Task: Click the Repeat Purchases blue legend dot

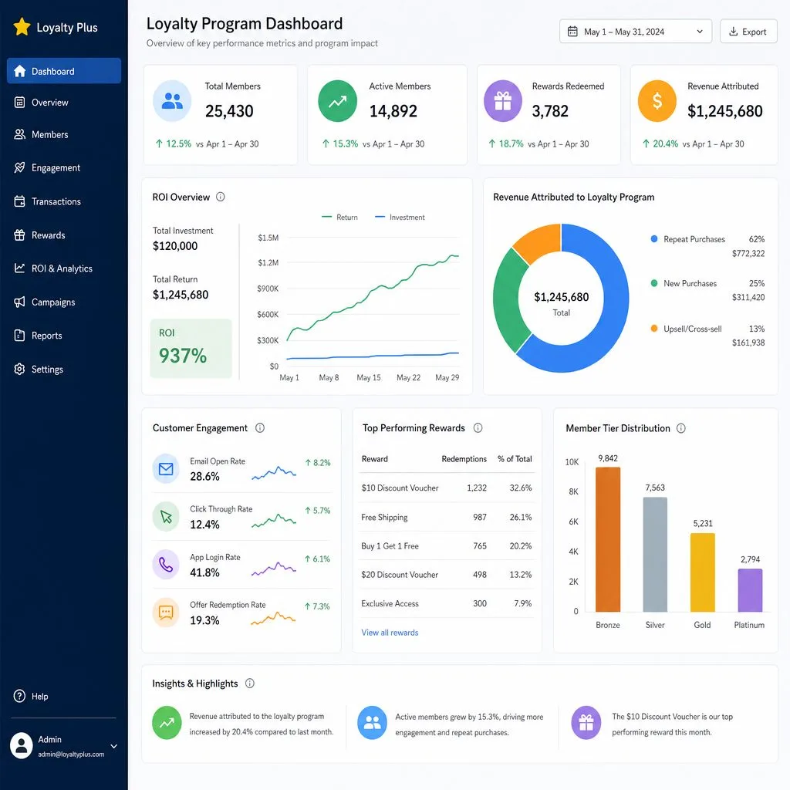Action: pos(654,239)
